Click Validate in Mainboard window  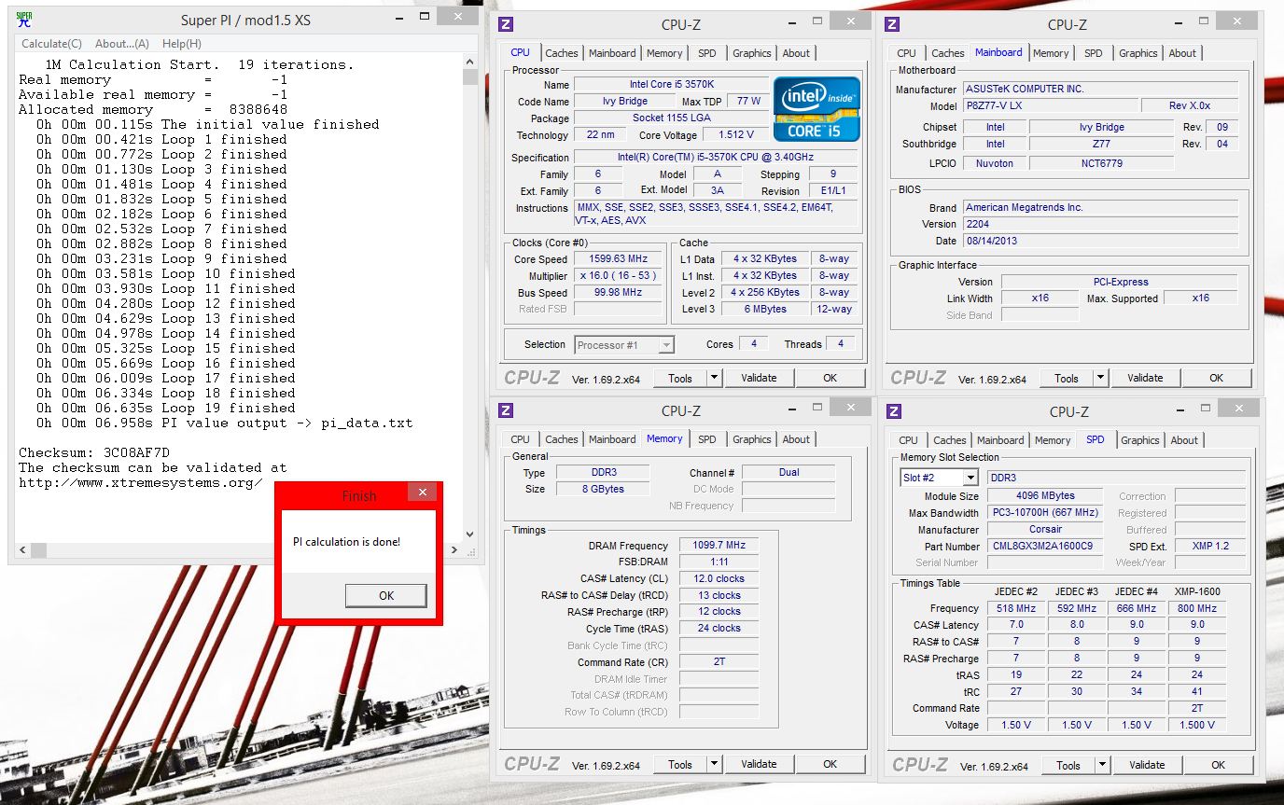pos(1145,378)
